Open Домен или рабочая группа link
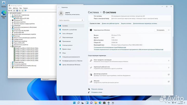The image size is (187, 105). point(110,24)
